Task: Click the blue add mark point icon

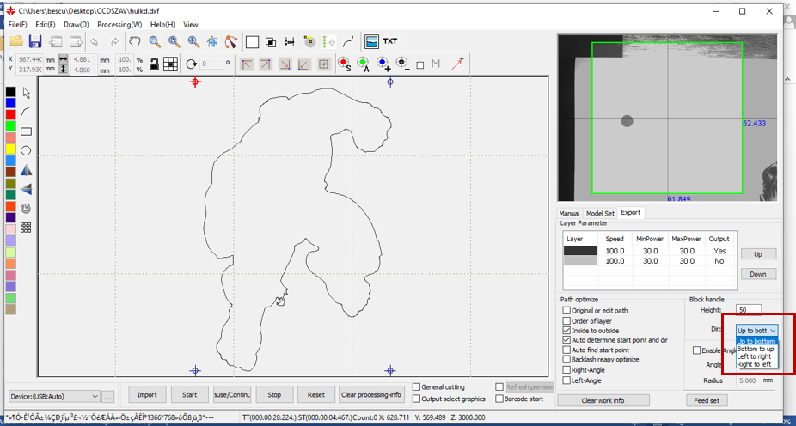Action: [383, 64]
